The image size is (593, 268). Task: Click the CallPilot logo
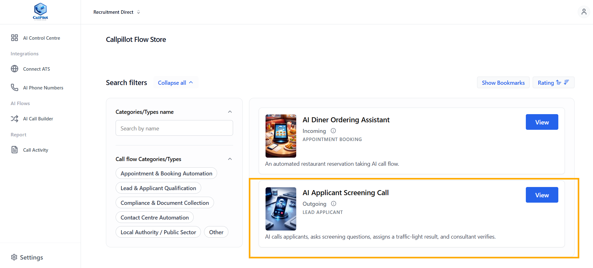[x=40, y=12]
